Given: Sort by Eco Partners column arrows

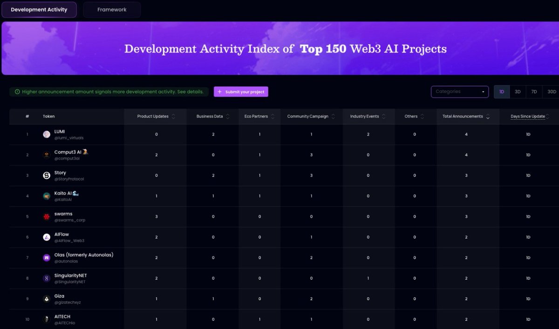Looking at the screenshot, I should pos(273,116).
